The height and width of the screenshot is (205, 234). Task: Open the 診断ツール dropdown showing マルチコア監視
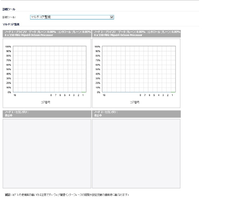click(x=72, y=17)
